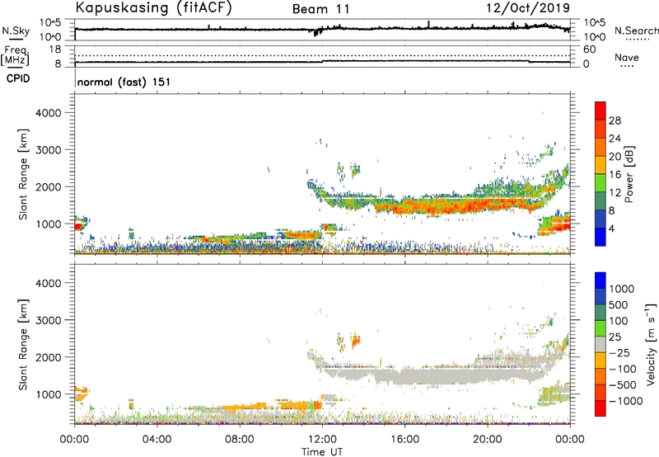The image size is (659, 457).
Task: Click "Slant Range [km]" label of power panel
Action: (23, 174)
